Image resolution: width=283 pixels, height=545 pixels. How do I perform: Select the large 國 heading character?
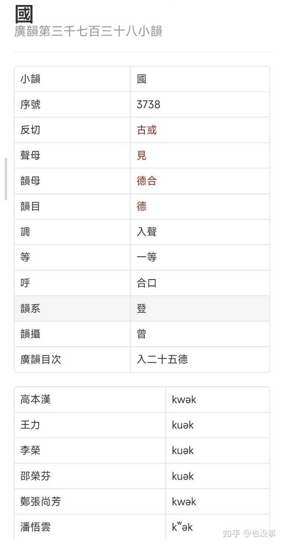click(x=24, y=14)
